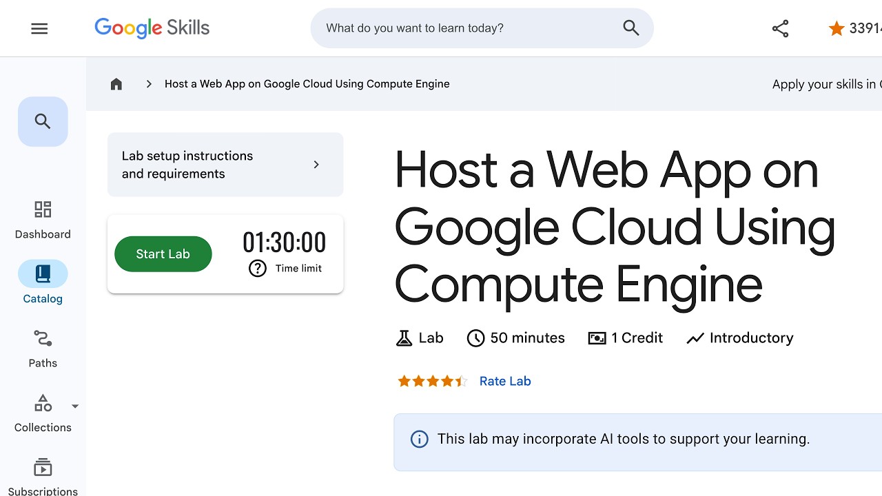The height and width of the screenshot is (496, 882).
Task: Click the credit icon by 1 Credit
Action: [597, 338]
